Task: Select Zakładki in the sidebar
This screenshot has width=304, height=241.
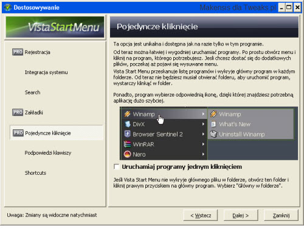Action: [x=33, y=112]
